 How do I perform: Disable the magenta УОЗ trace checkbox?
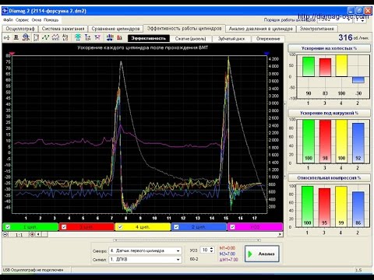[232, 227]
